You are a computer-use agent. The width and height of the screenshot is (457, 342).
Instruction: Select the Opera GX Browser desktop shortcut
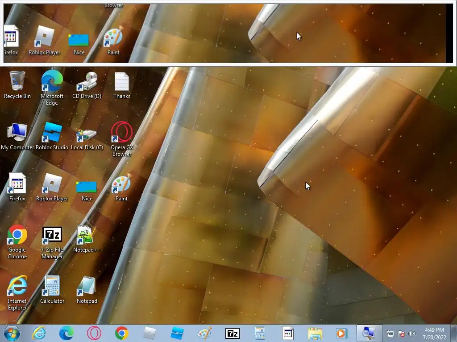click(121, 139)
